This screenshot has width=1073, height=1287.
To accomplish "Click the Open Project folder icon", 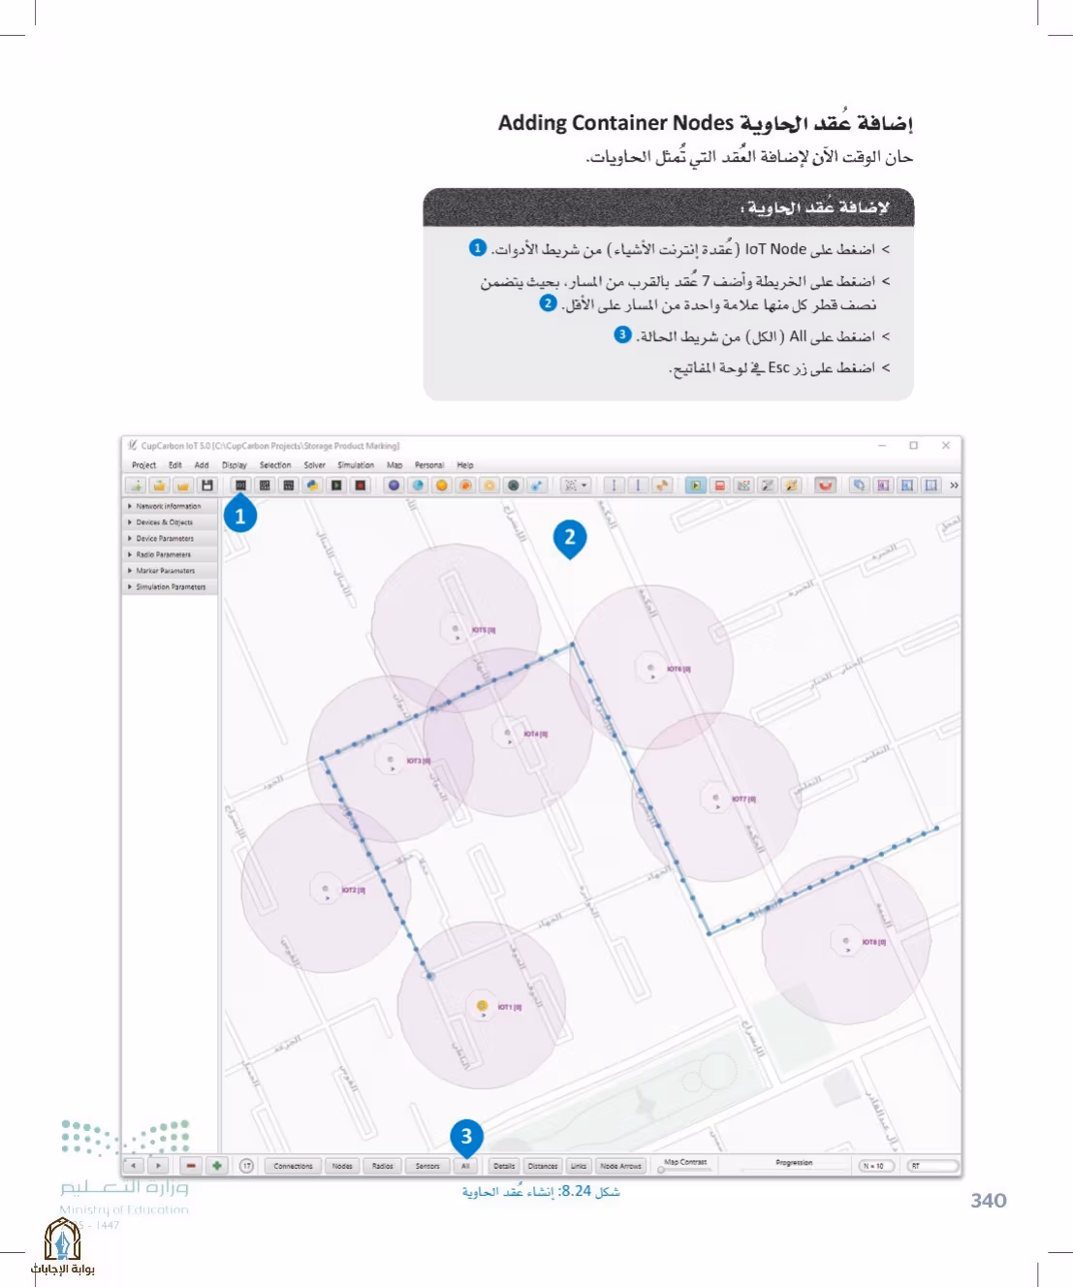I will coord(159,486).
